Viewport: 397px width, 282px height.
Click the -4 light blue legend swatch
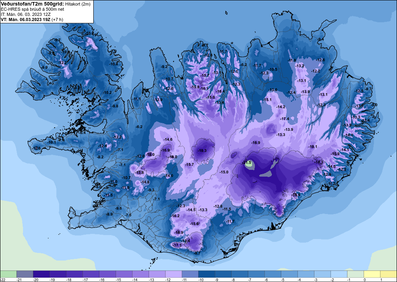[x=306, y=274]
